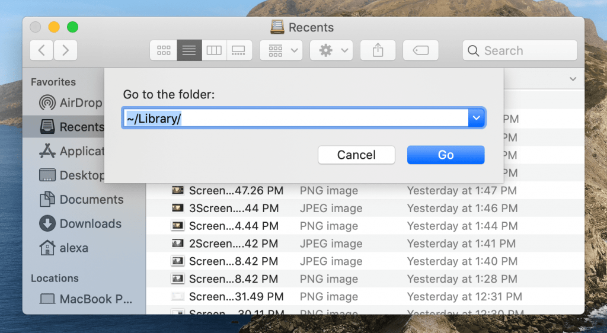Select MacBook Pro under Locations
Viewport: 607px width, 333px height.
click(x=95, y=299)
